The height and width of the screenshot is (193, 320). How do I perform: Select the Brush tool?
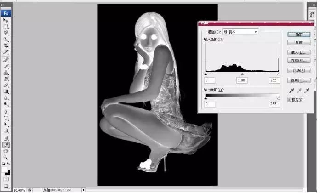(x=6, y=66)
